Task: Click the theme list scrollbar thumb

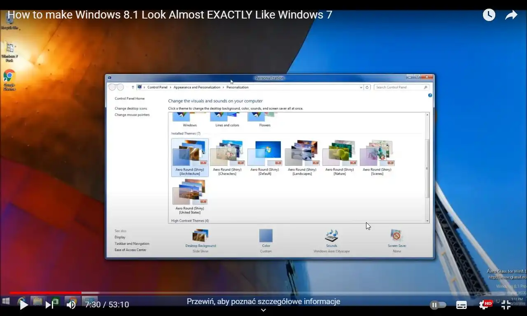Action: point(427,168)
